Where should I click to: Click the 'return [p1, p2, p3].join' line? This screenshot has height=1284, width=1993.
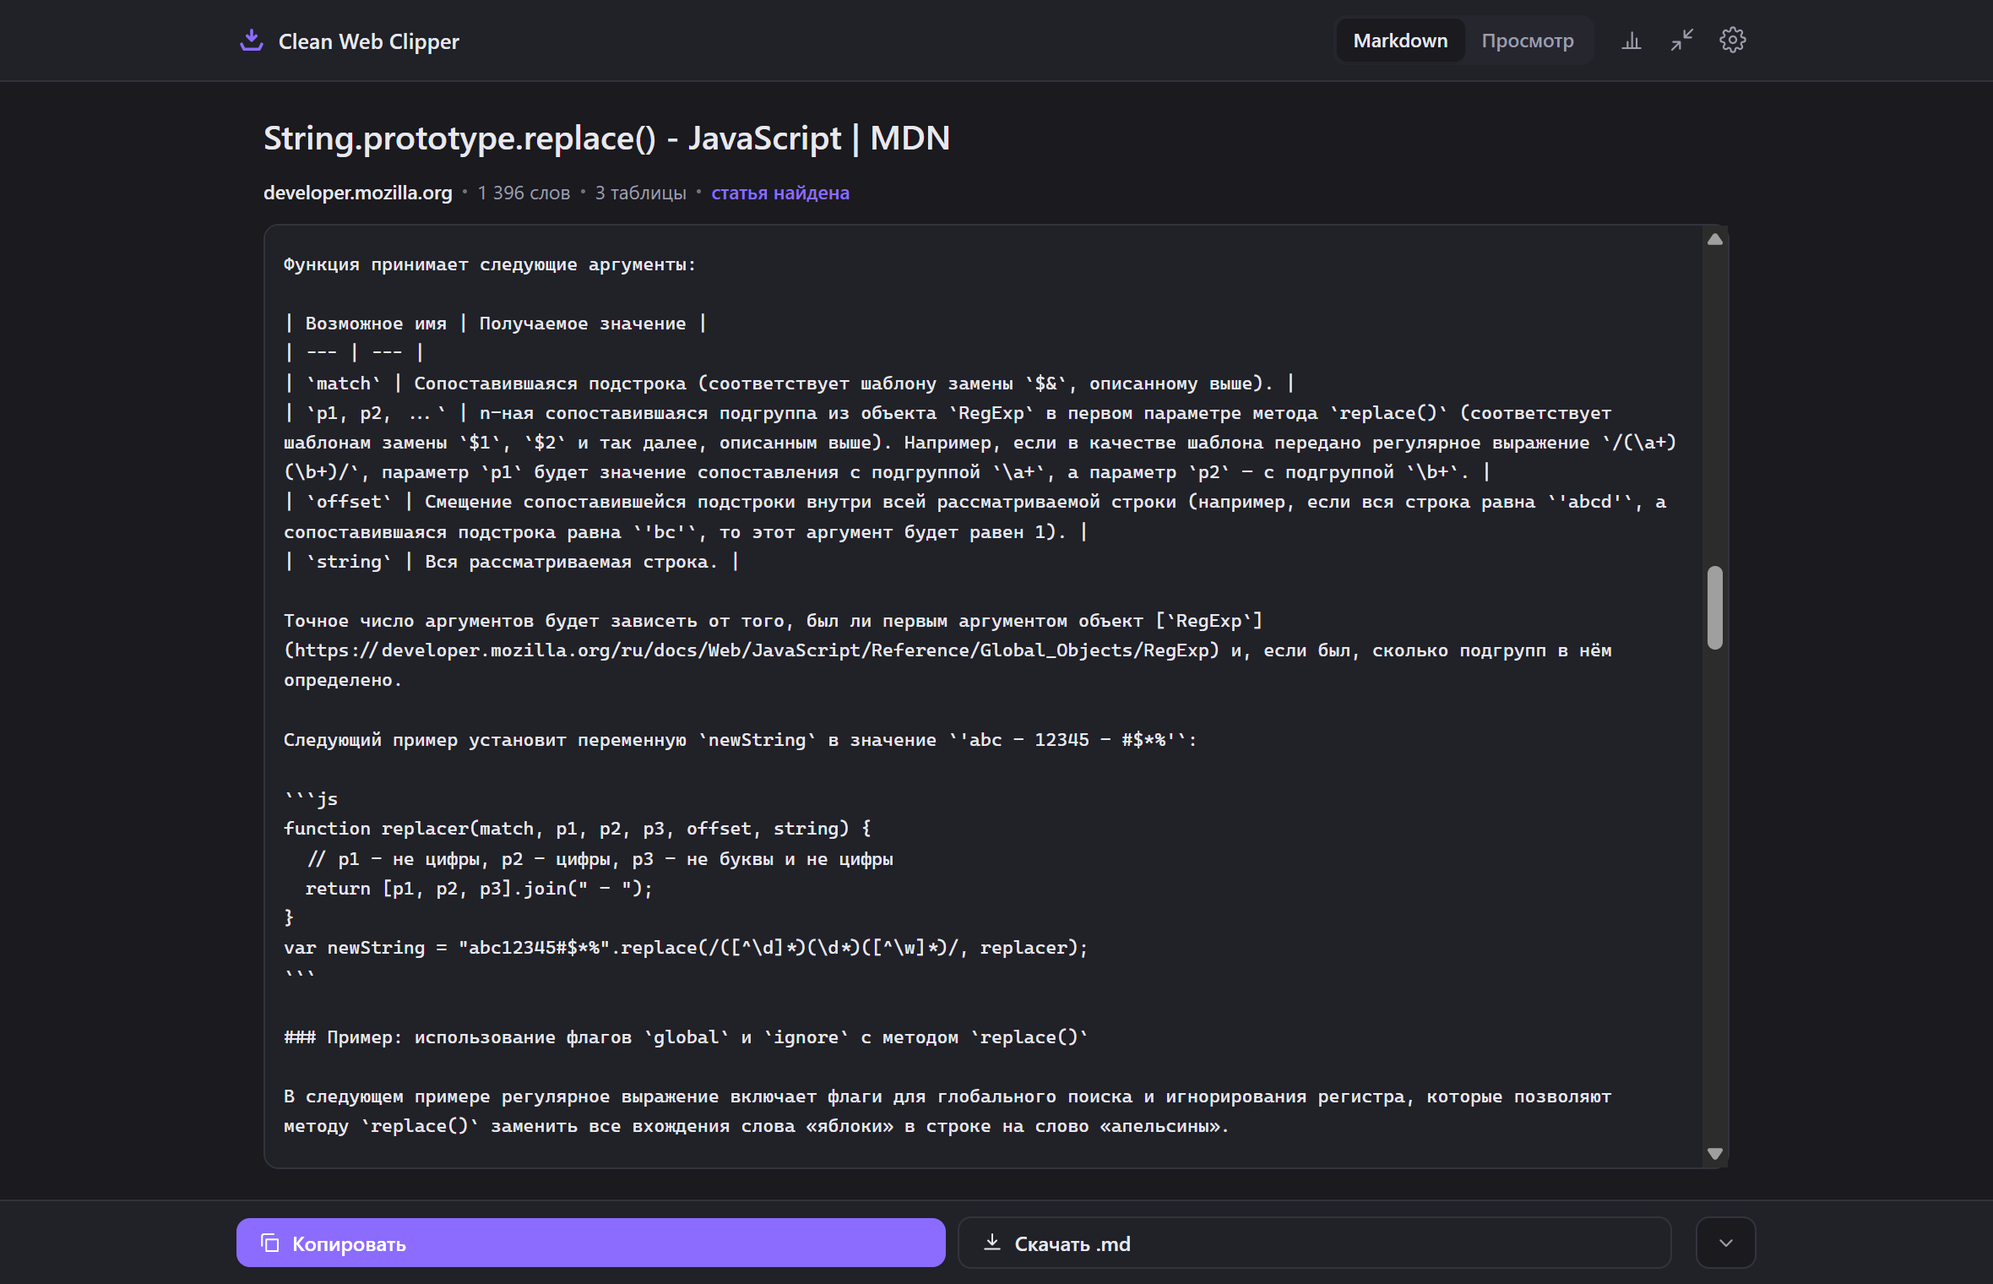(479, 889)
